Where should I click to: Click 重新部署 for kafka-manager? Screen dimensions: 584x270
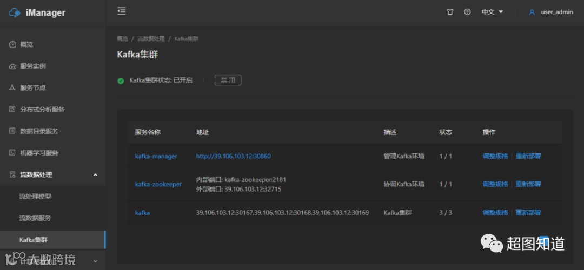pyautogui.click(x=528, y=156)
